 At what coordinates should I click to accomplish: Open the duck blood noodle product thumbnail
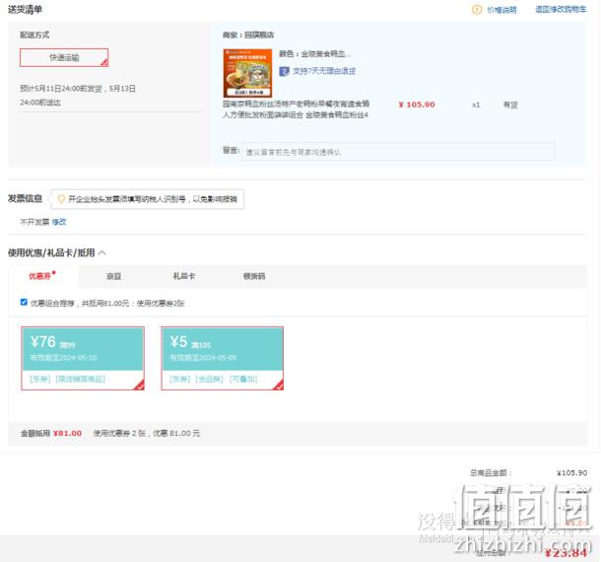(248, 73)
